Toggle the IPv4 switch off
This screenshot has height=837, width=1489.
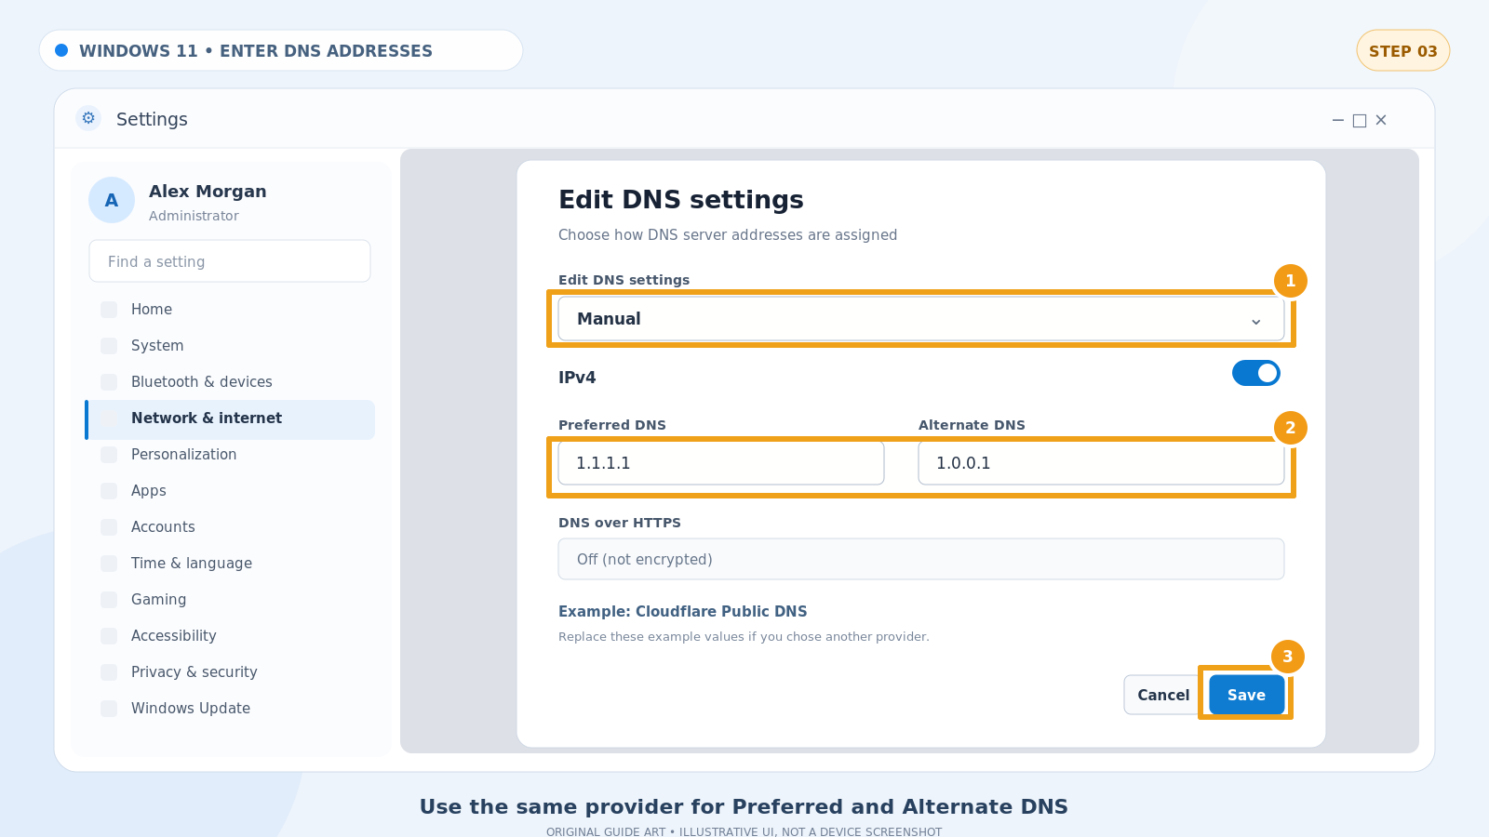coord(1256,373)
